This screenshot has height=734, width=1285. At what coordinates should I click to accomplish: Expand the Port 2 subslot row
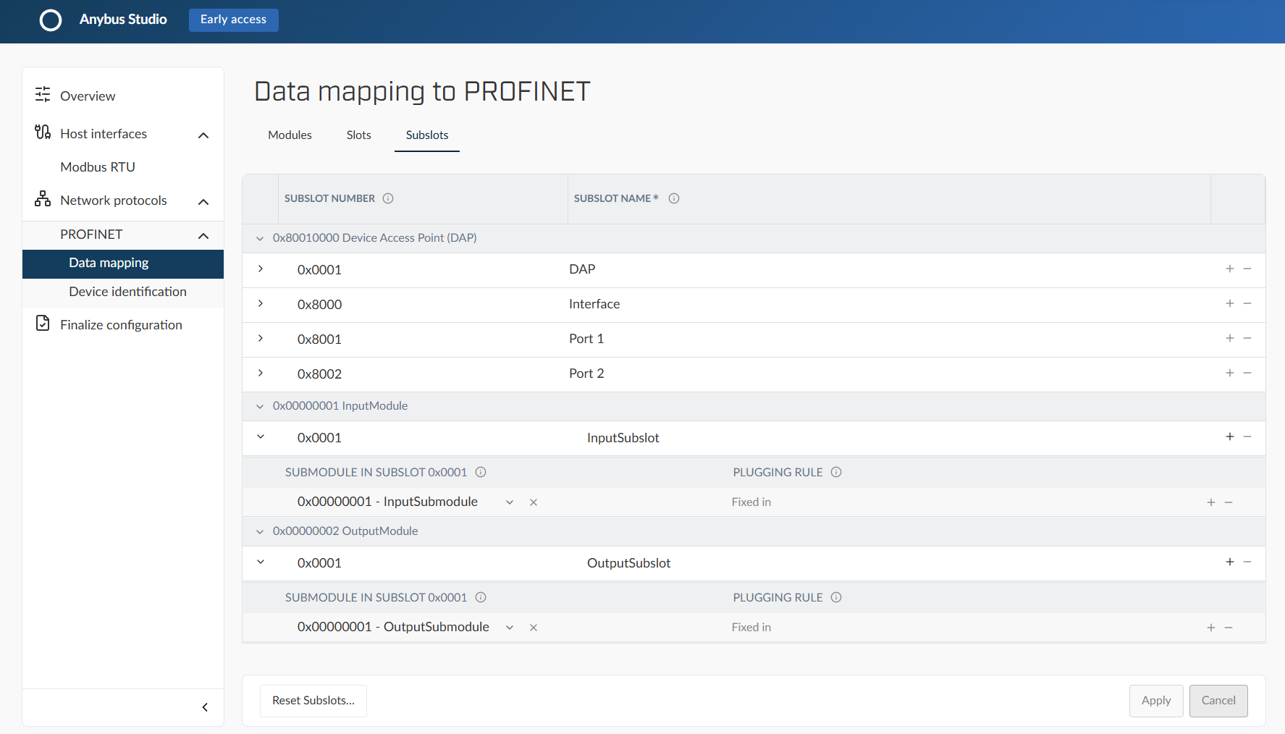pos(261,373)
